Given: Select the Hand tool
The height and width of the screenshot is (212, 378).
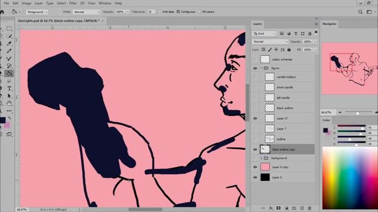Looking at the screenshot, I should coord(9,104).
